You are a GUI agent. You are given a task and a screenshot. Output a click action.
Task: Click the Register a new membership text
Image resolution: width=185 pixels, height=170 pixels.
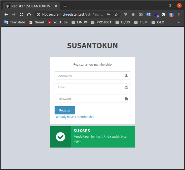(x=92, y=65)
